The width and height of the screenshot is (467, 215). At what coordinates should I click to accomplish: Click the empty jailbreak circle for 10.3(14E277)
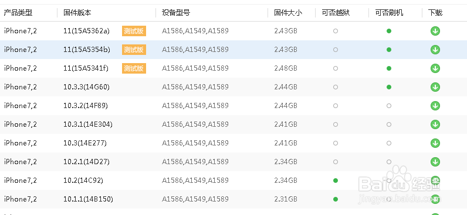click(336, 143)
